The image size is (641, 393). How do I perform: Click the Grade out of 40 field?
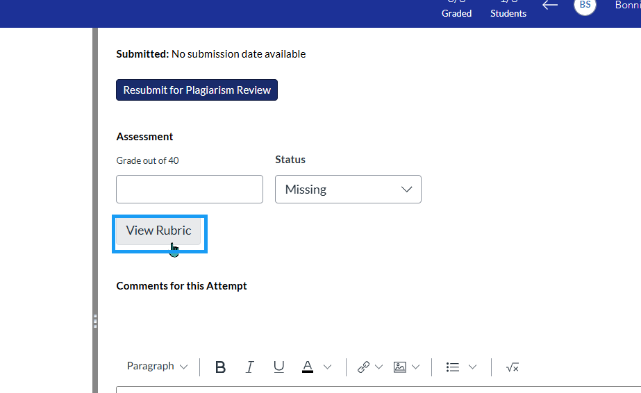click(190, 189)
